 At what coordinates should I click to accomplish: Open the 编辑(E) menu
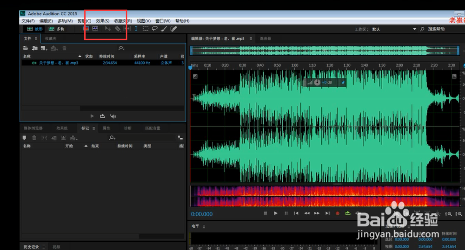click(46, 21)
